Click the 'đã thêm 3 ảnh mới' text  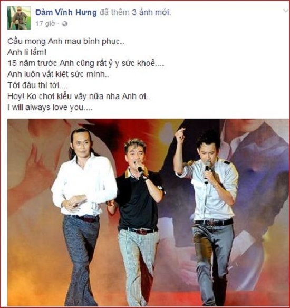(x=136, y=13)
